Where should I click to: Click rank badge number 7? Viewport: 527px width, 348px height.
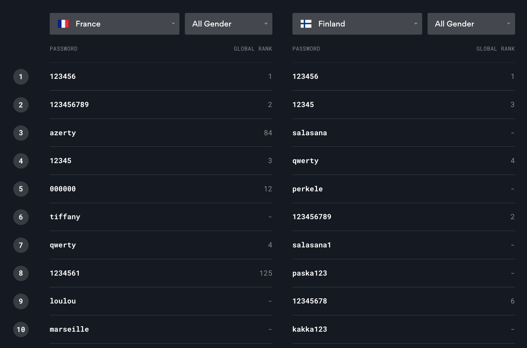tap(21, 245)
